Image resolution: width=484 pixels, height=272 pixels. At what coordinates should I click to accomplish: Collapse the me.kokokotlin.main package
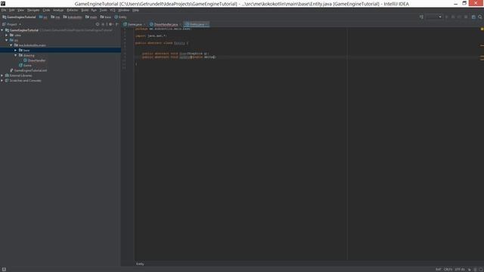click(11, 45)
